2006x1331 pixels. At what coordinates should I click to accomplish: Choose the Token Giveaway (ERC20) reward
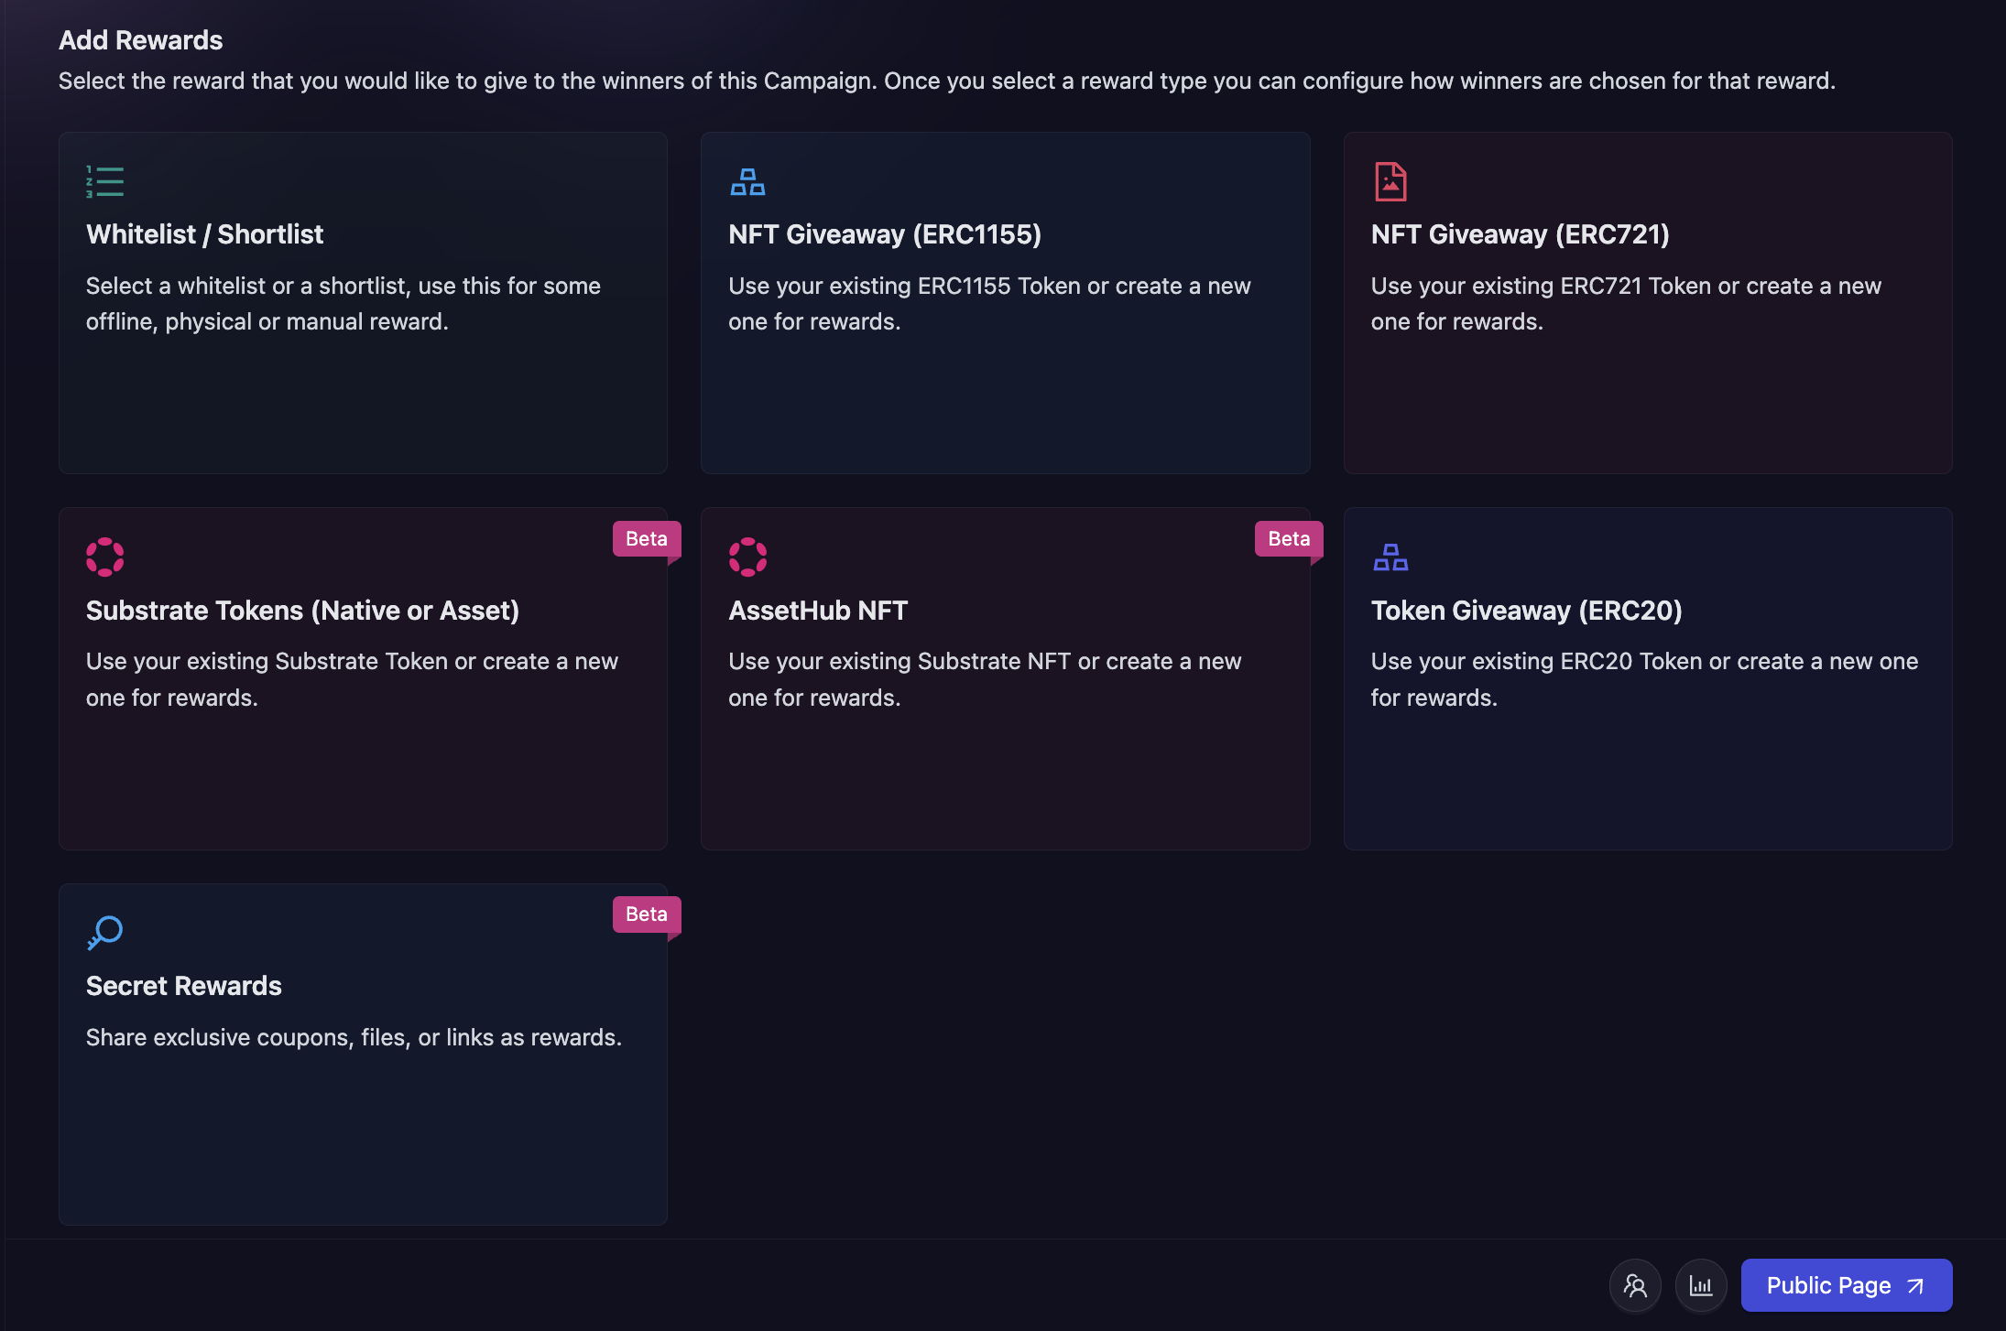coord(1647,678)
